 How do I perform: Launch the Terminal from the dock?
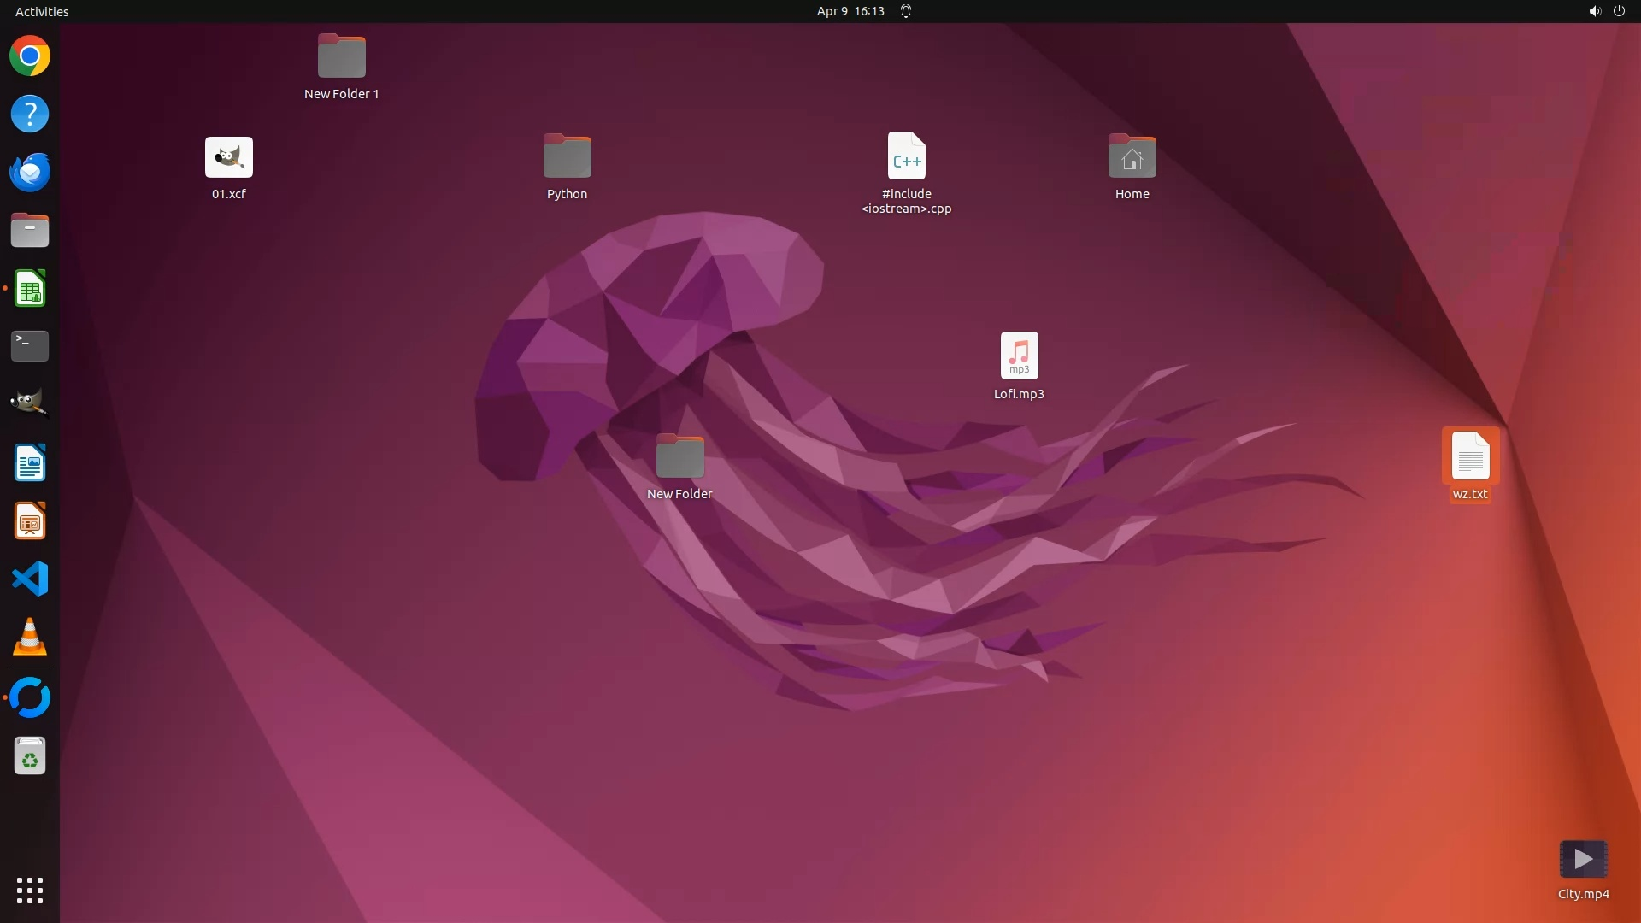pyautogui.click(x=30, y=346)
